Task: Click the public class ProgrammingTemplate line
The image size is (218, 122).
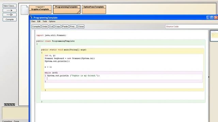Action: pos(56,41)
